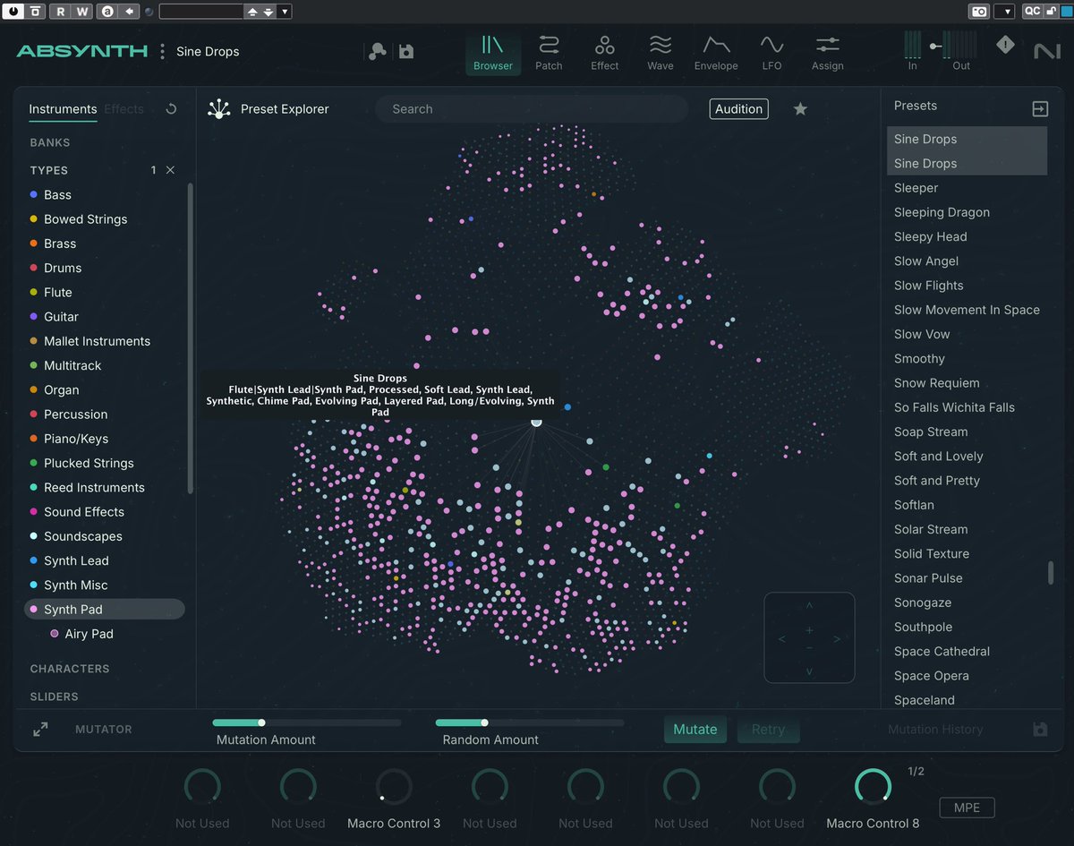Select the Sonar Pulse preset
The height and width of the screenshot is (846, 1074).
(928, 578)
